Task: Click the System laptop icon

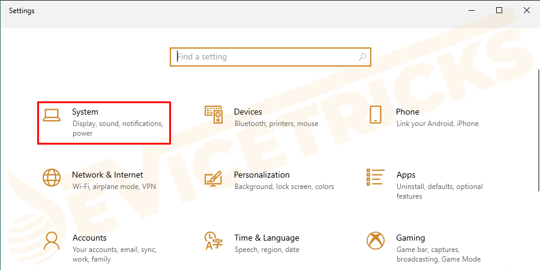Action: click(52, 116)
